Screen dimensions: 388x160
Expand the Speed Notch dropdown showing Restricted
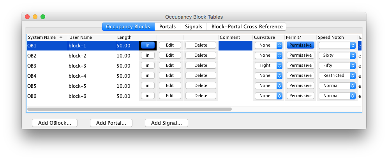(x=337, y=75)
